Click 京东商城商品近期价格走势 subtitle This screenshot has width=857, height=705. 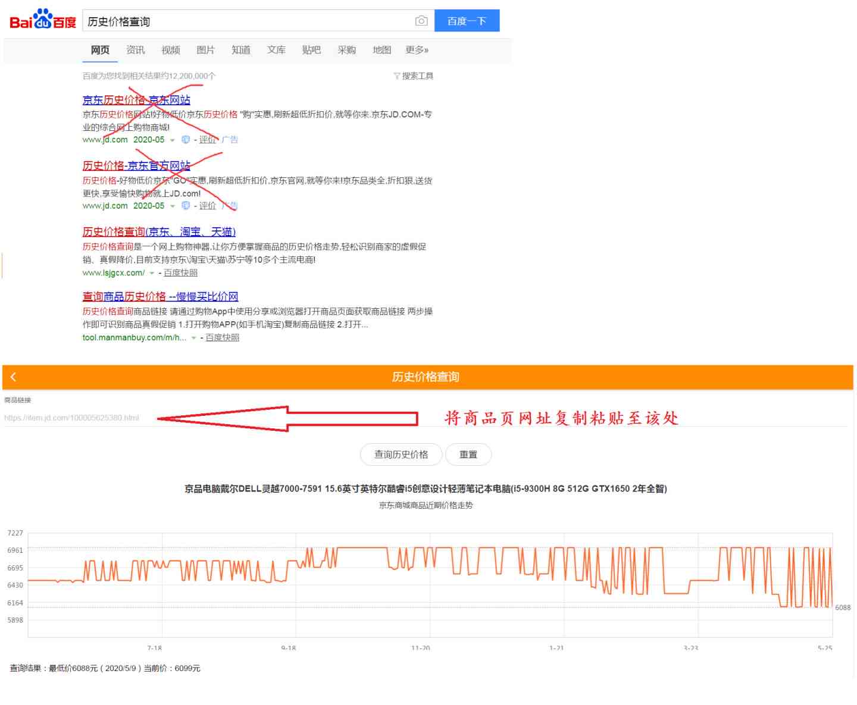(426, 505)
